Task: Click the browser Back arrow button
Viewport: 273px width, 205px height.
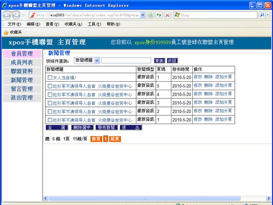Action: (7, 15)
